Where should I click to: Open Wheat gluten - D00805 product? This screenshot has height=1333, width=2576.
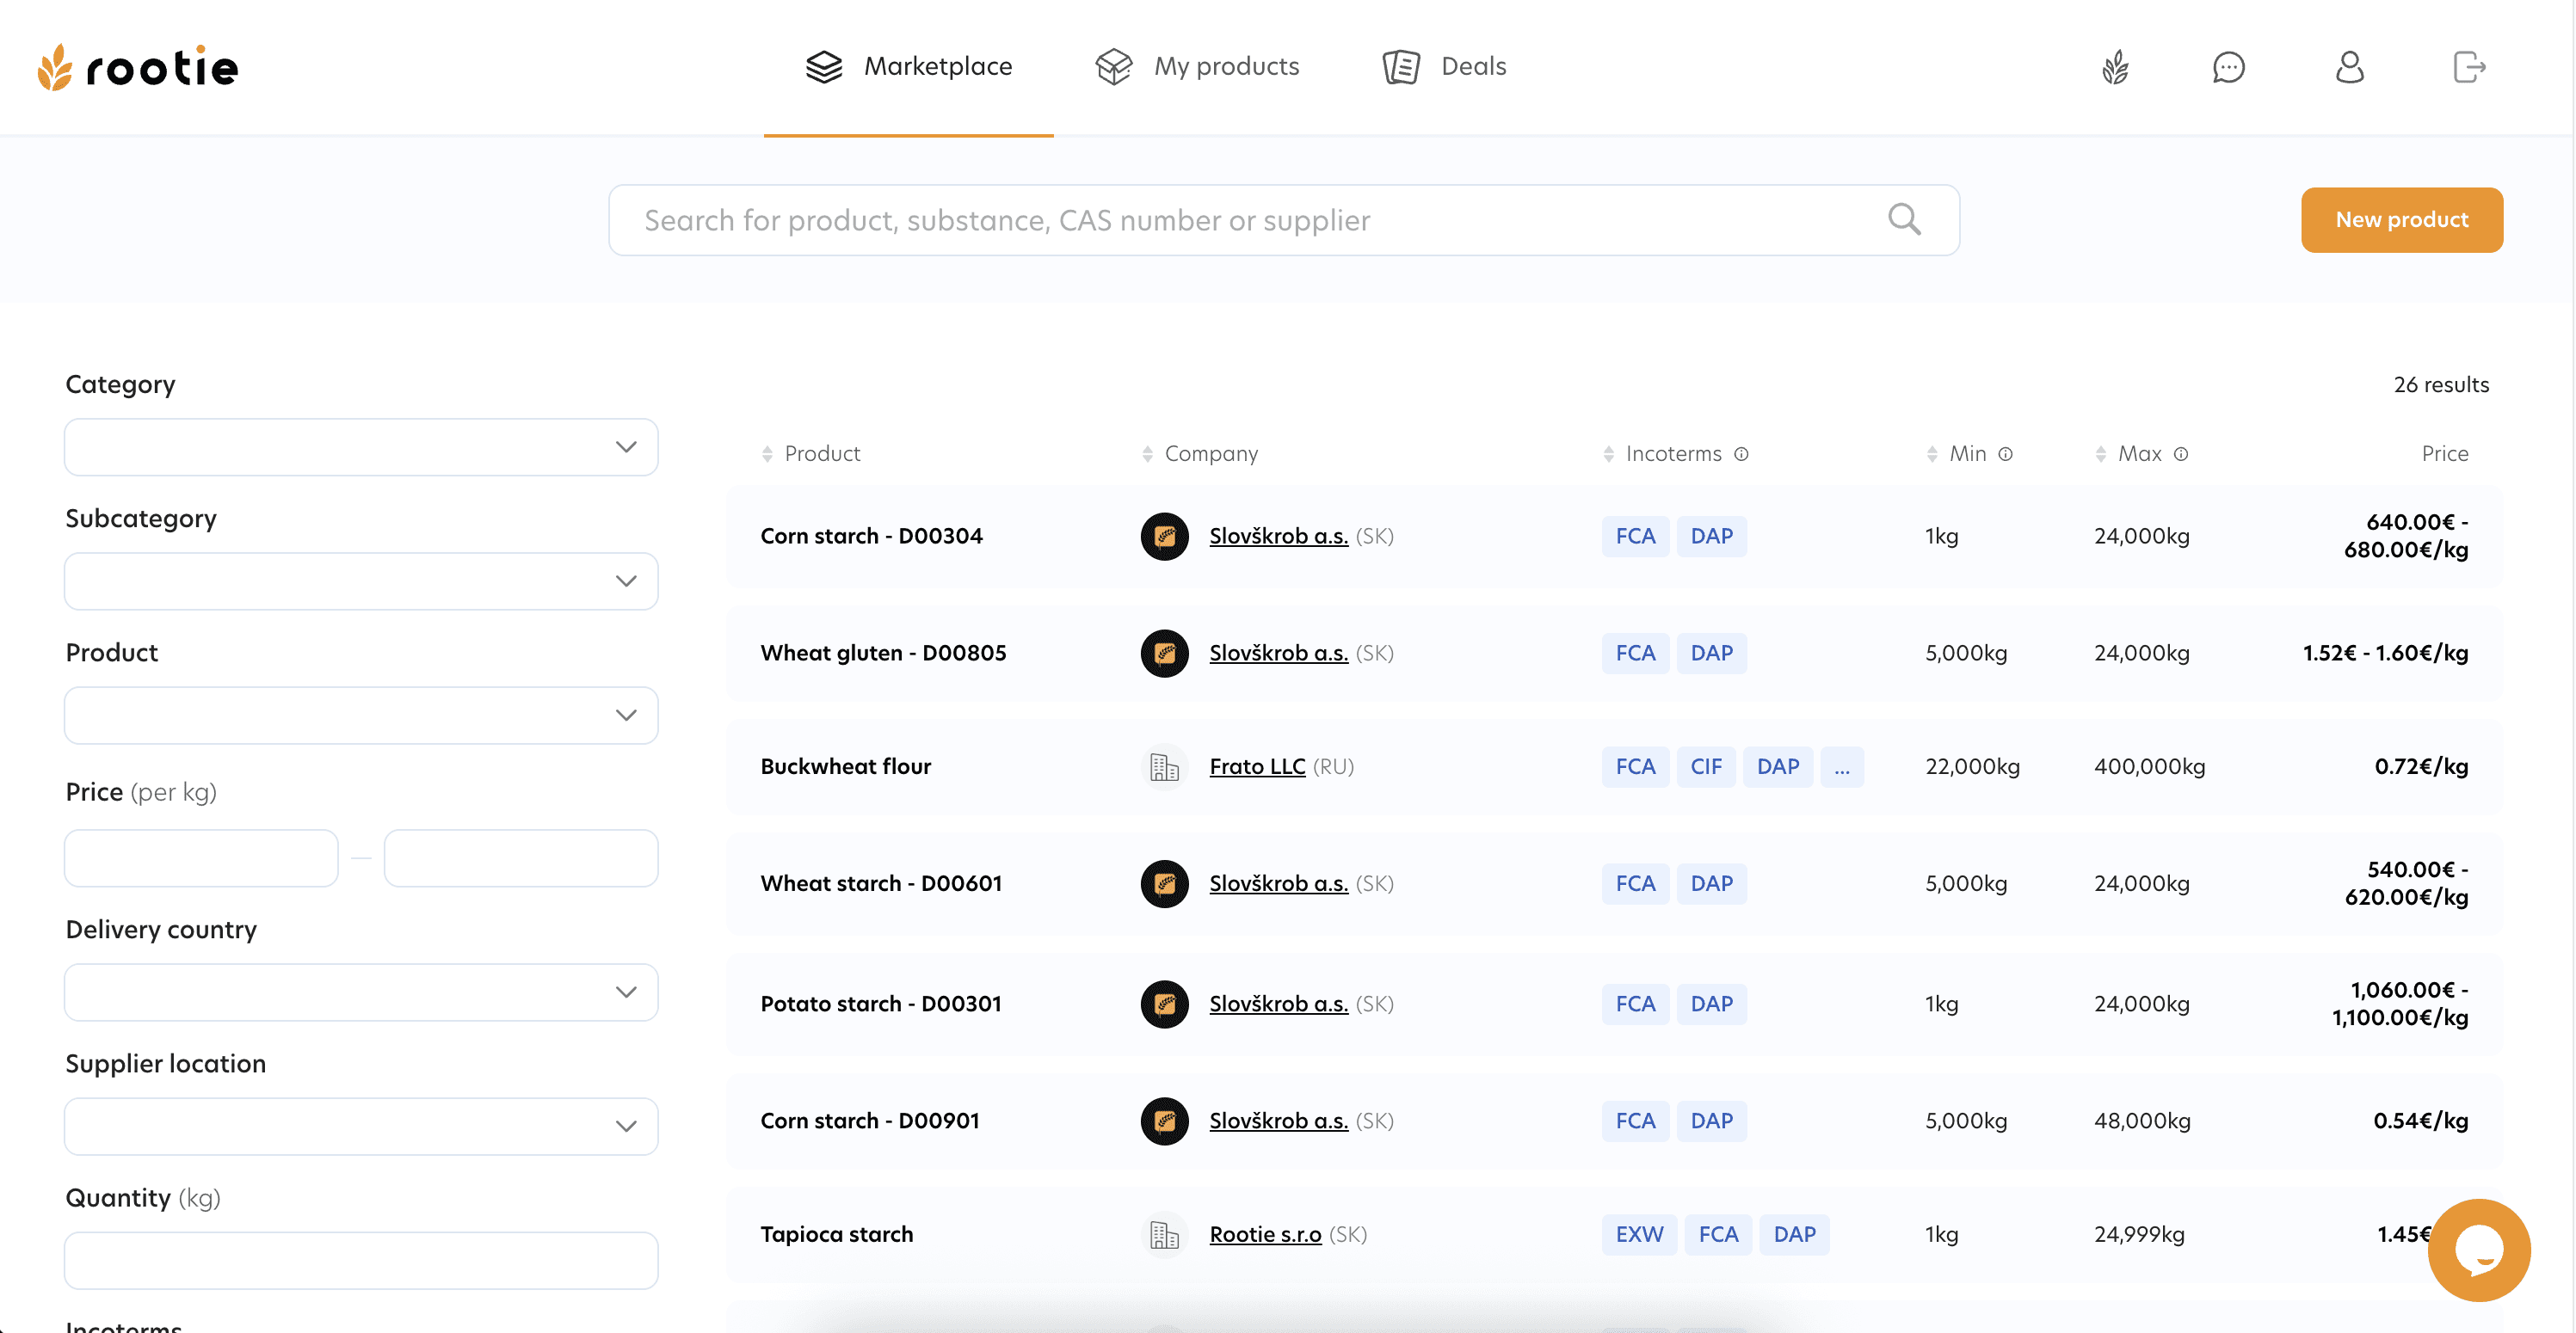(x=883, y=654)
